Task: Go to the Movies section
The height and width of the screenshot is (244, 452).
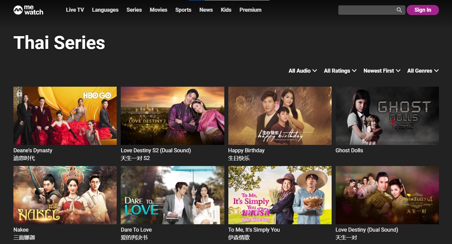Action: [159, 10]
